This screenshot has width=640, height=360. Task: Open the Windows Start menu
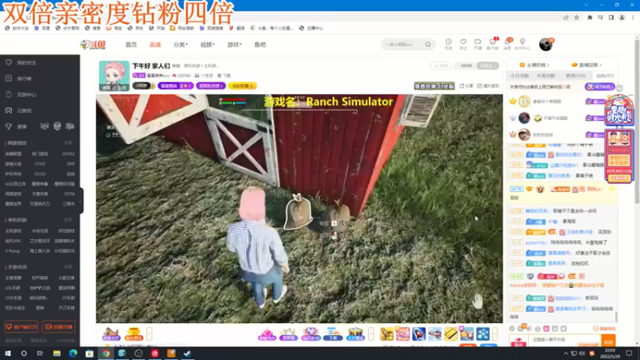click(x=8, y=354)
